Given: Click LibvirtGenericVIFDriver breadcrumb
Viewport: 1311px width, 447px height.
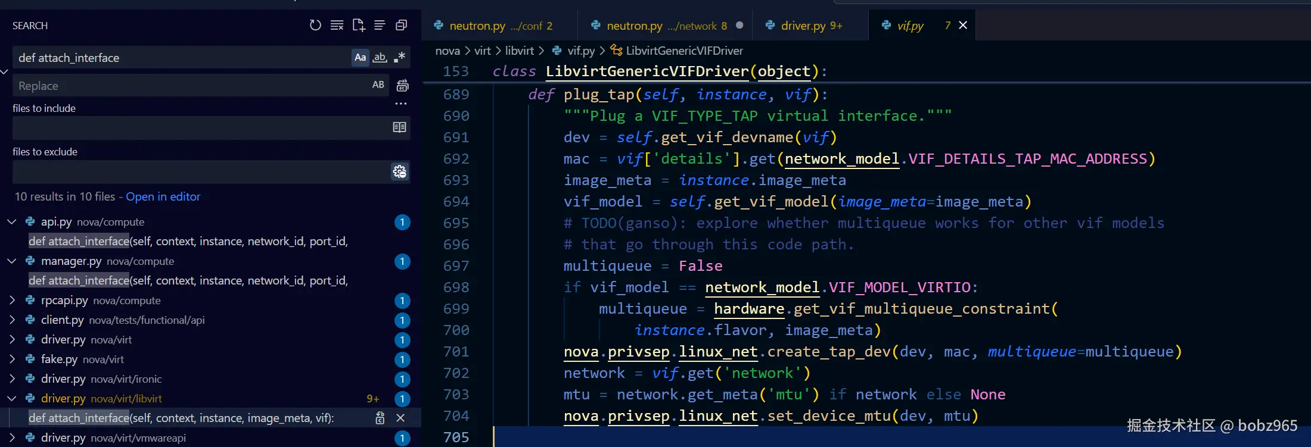Looking at the screenshot, I should (x=684, y=51).
